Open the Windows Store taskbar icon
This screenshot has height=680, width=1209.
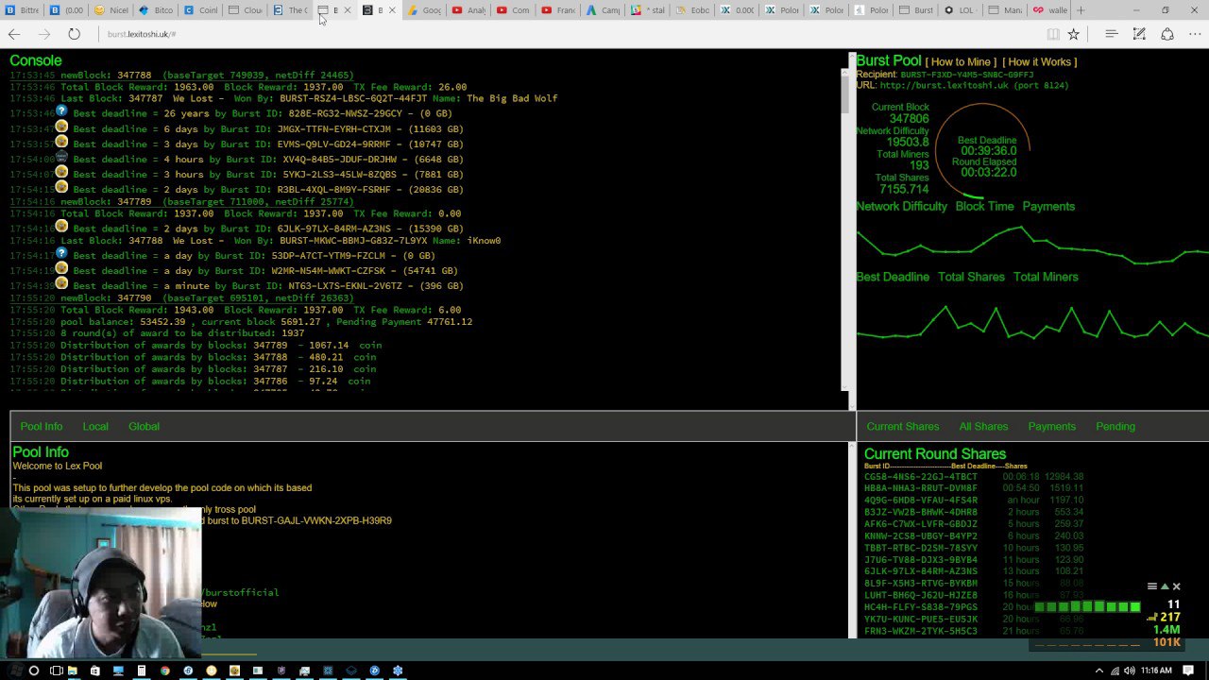[x=94, y=671]
